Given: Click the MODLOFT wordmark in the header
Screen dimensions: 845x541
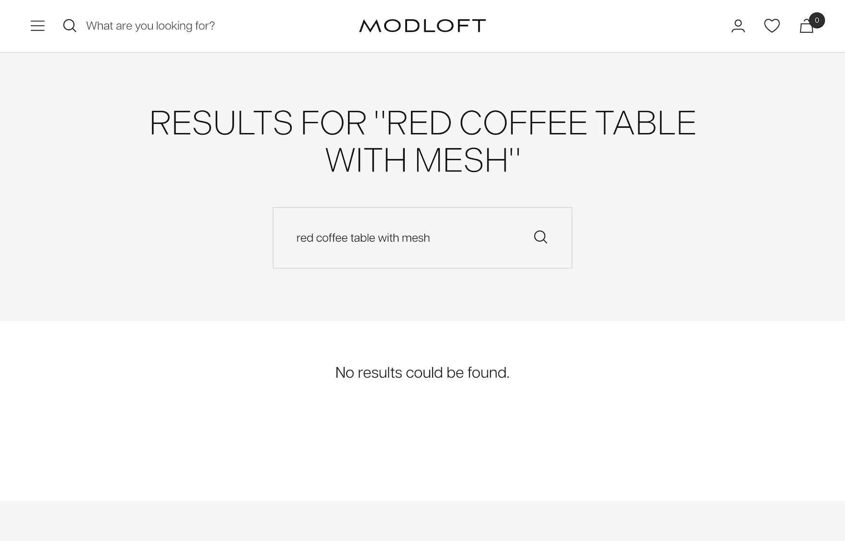Looking at the screenshot, I should tap(422, 26).
